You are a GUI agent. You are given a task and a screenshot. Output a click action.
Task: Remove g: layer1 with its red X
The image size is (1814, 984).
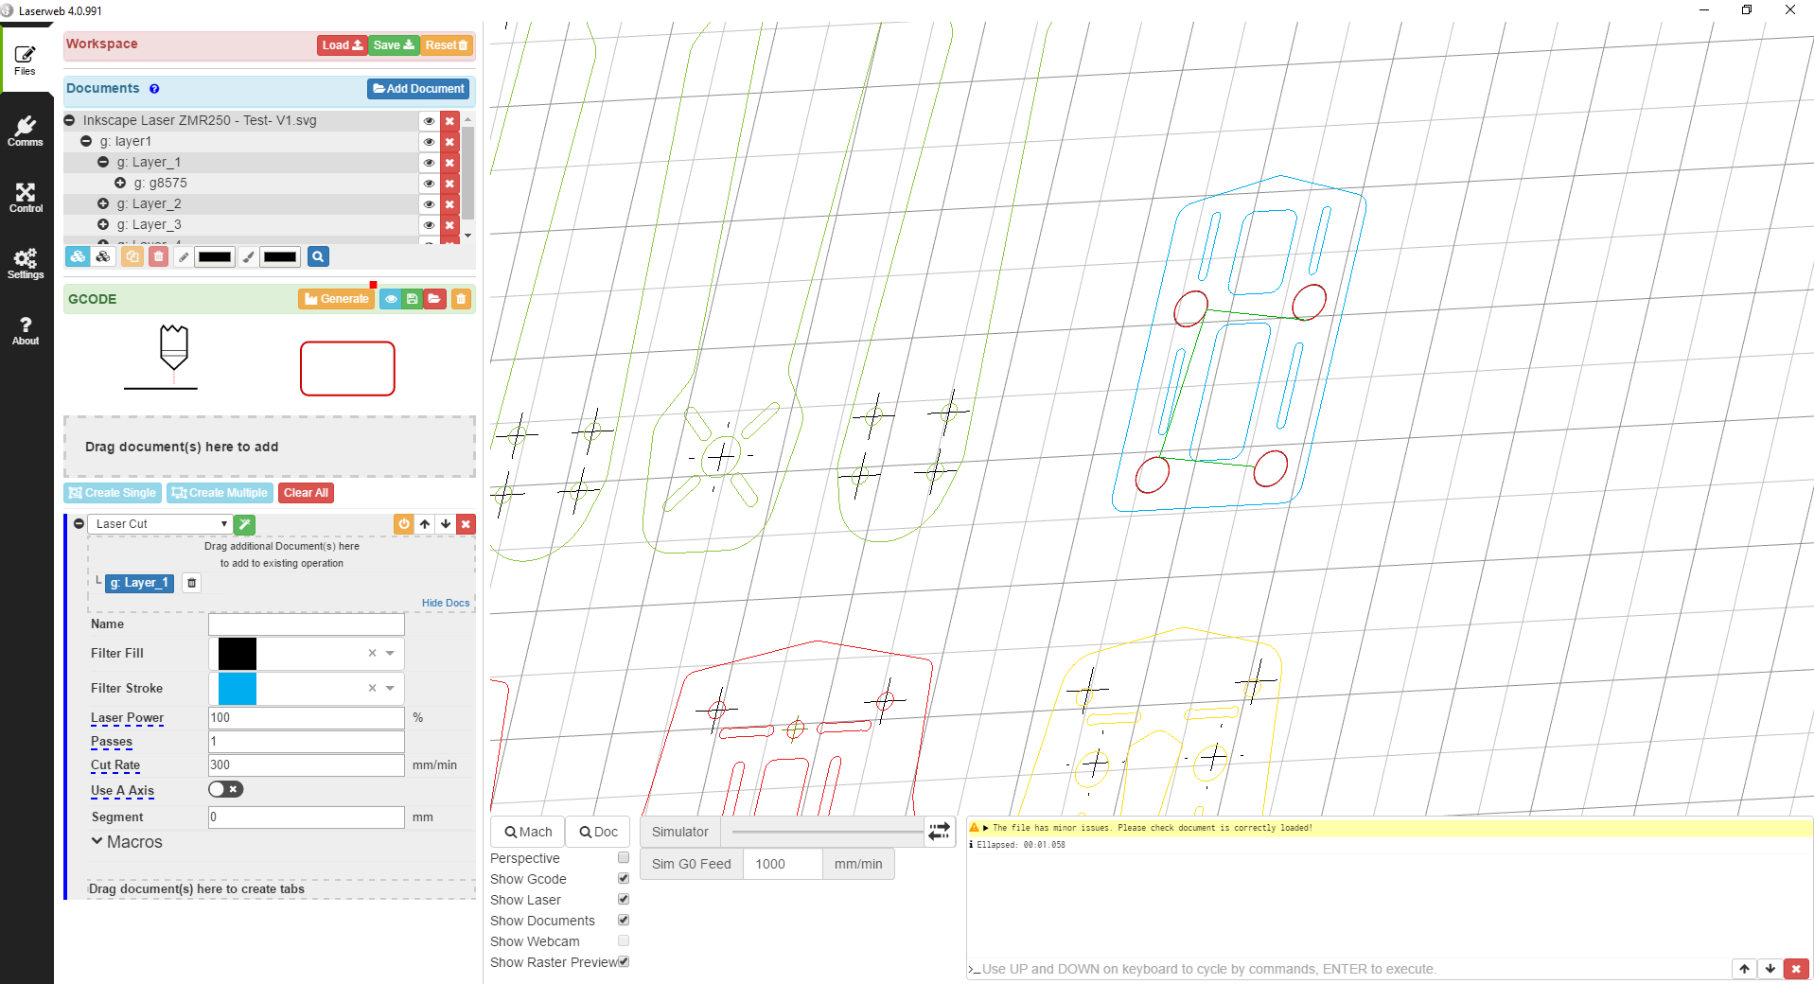pos(449,142)
